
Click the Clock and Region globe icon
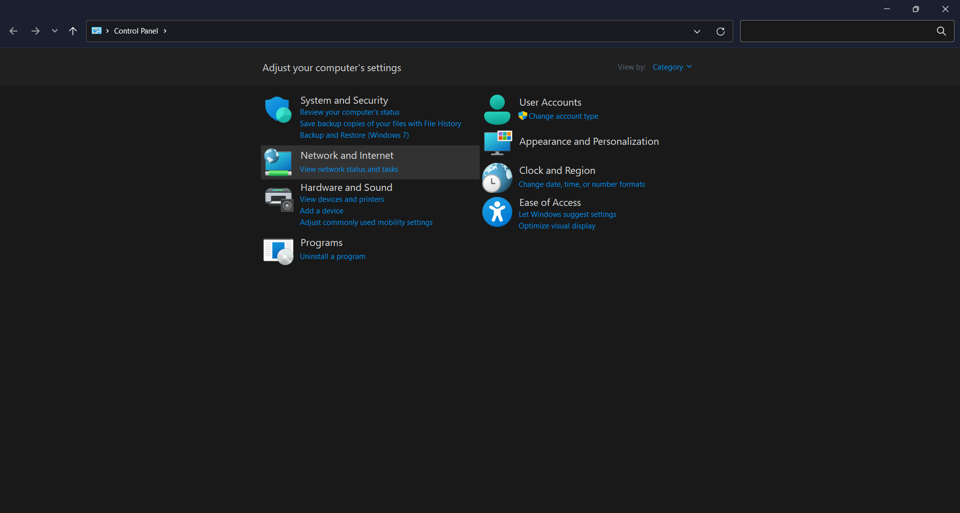coord(497,178)
